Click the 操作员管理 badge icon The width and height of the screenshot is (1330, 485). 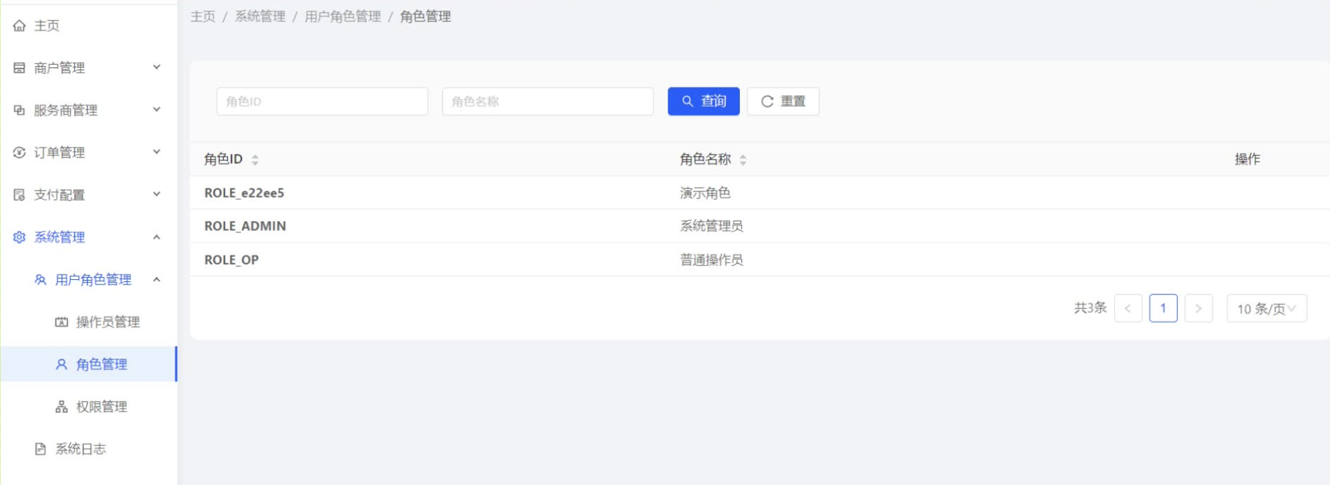pyautogui.click(x=61, y=322)
